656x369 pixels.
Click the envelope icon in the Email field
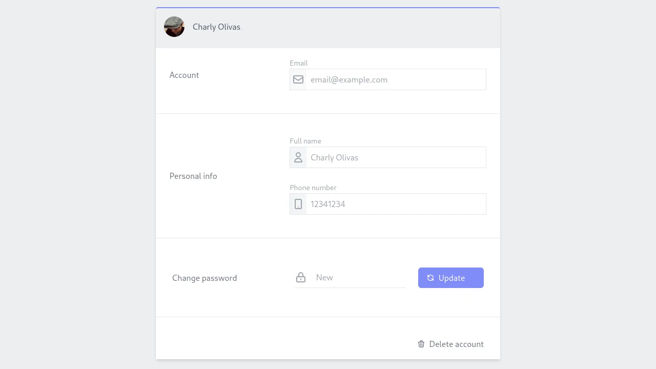point(298,79)
